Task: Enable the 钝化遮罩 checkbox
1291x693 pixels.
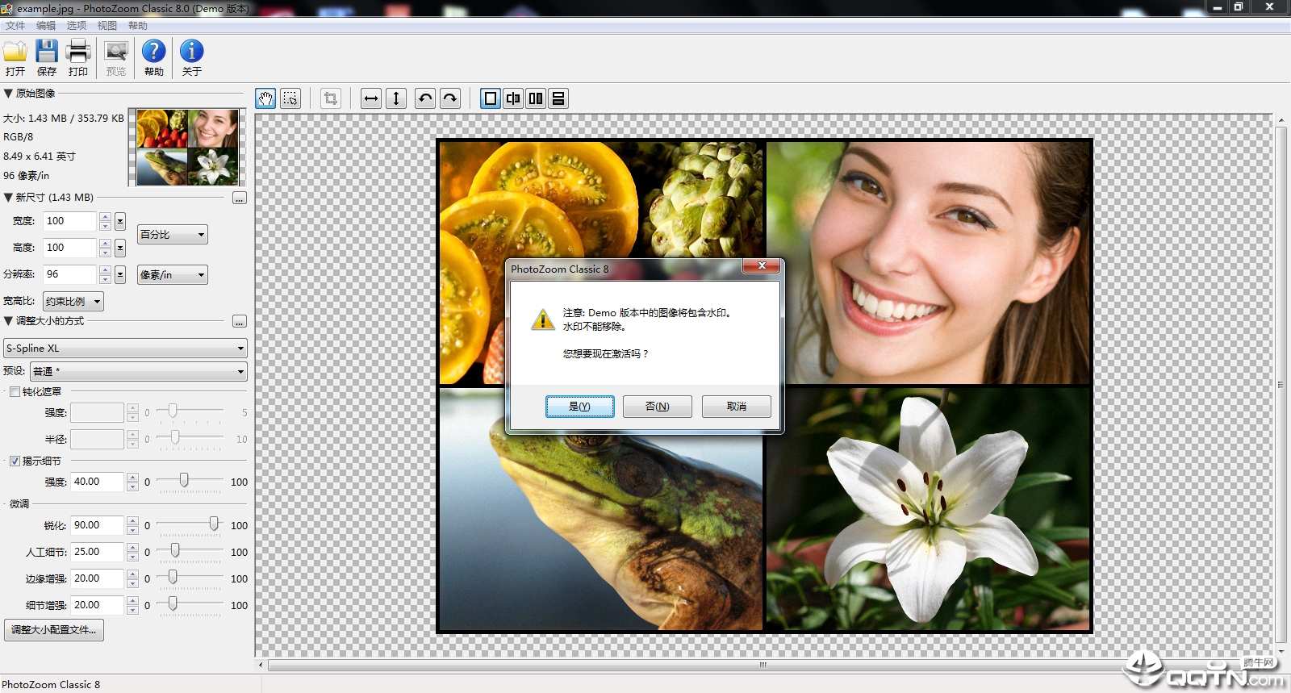Action: coord(15,392)
